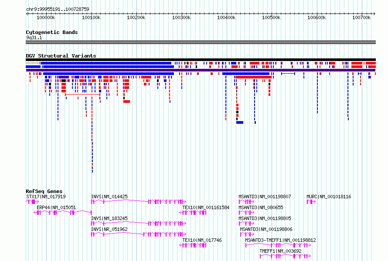388x261 pixels.
Task: Open the MURC|NM_001018116 gene label
Action: (329, 197)
